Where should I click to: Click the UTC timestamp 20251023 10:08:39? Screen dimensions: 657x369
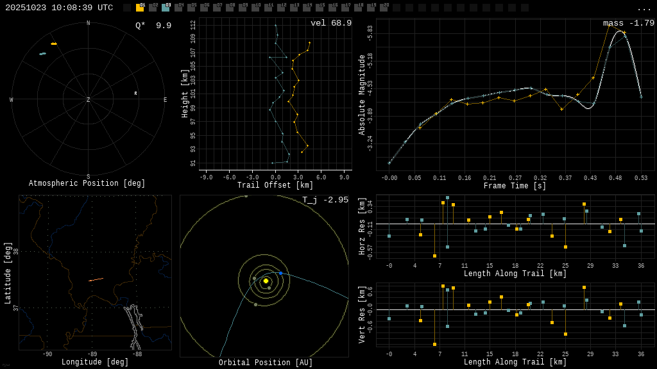tap(59, 8)
